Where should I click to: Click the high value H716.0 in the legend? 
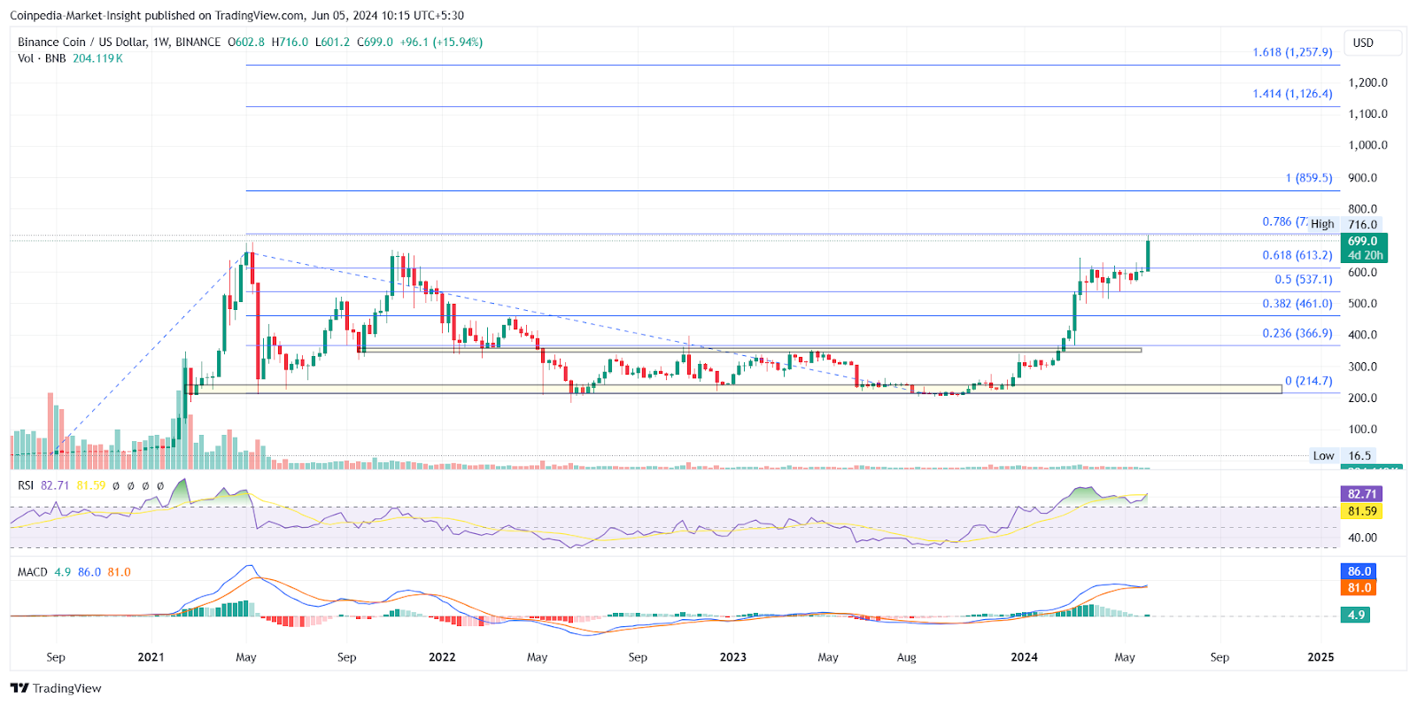click(290, 42)
